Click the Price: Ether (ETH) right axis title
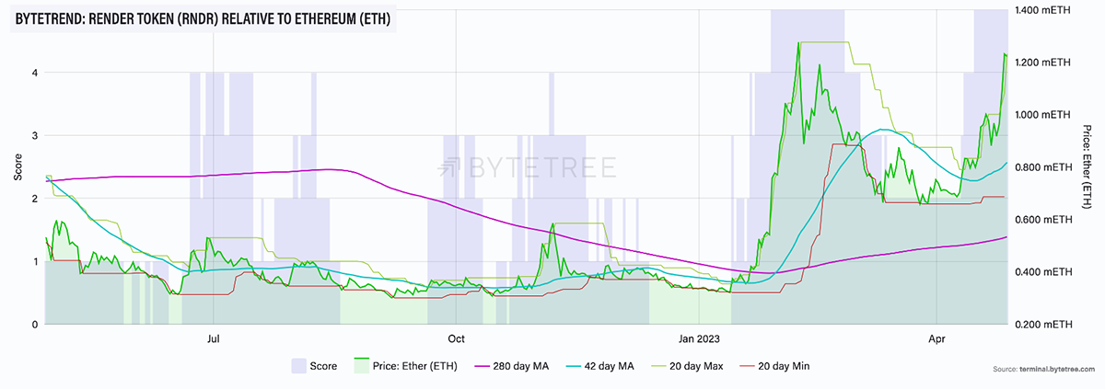This screenshot has height=389, width=1105. click(1088, 166)
